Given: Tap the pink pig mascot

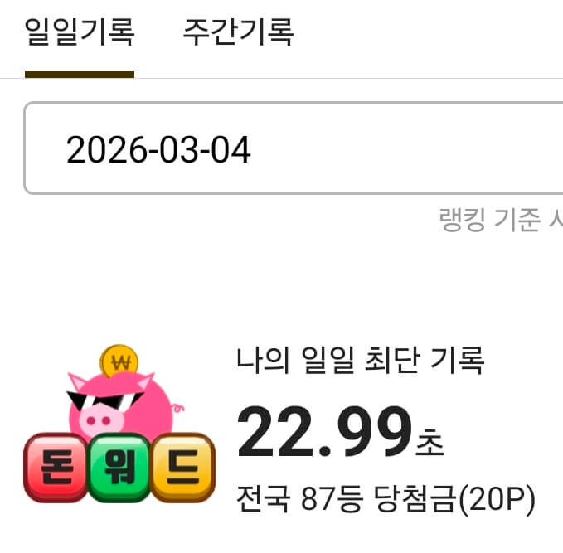Looking at the screenshot, I should pyautogui.click(x=122, y=405).
